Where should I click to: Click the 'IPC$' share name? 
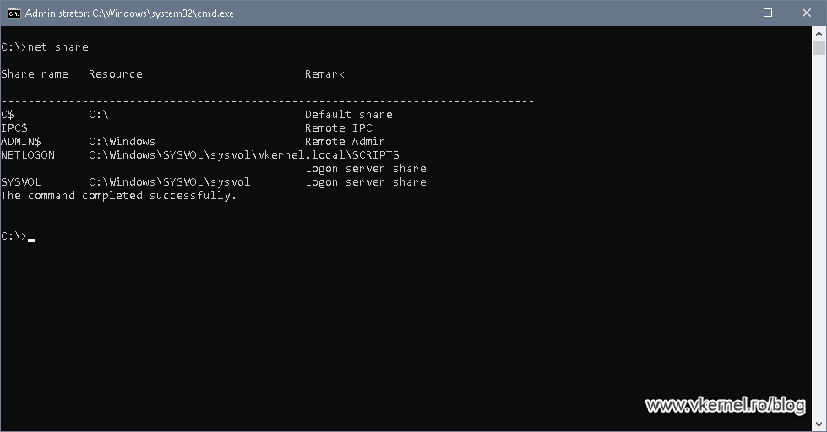[14, 128]
